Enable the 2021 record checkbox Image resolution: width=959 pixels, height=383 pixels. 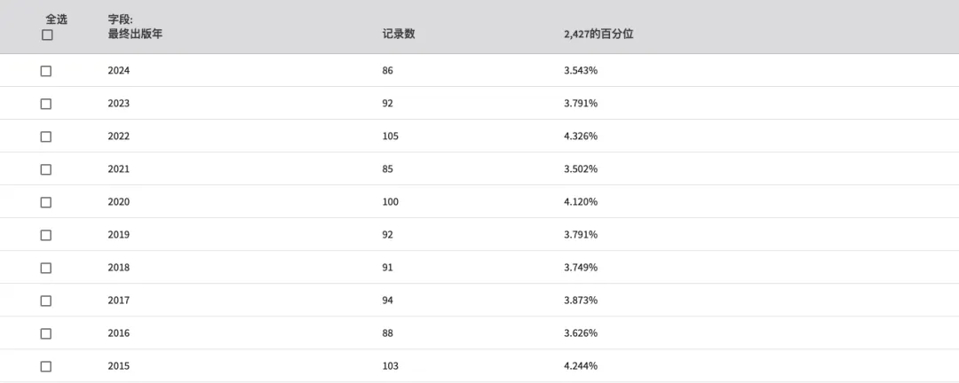46,170
